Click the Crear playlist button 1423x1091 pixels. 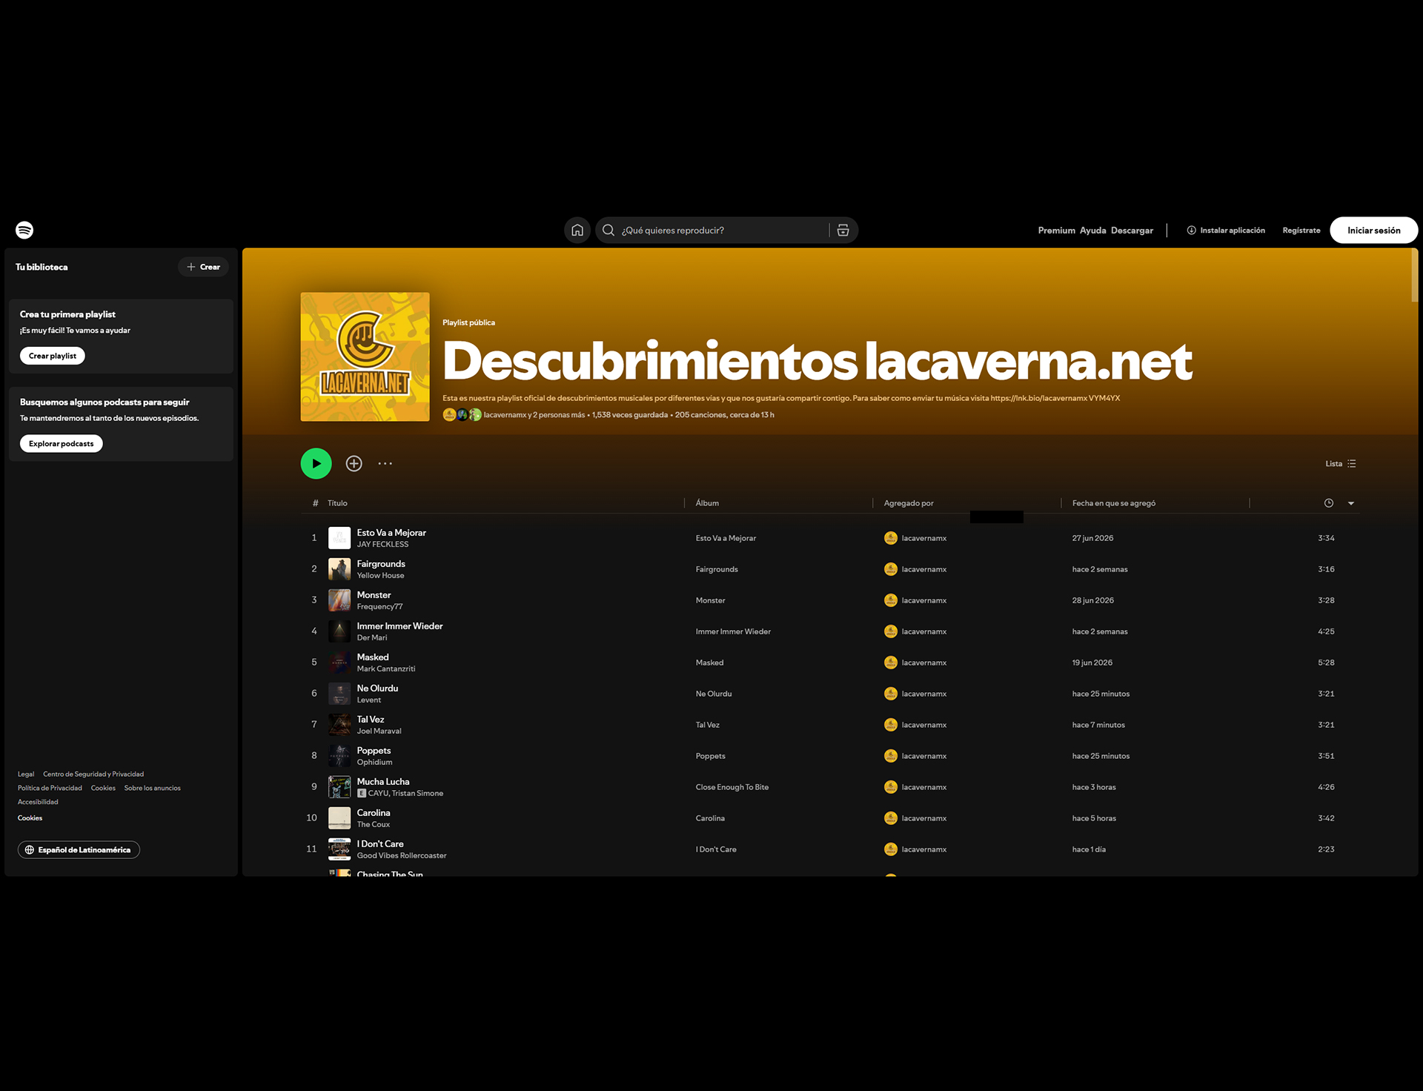pyautogui.click(x=53, y=356)
